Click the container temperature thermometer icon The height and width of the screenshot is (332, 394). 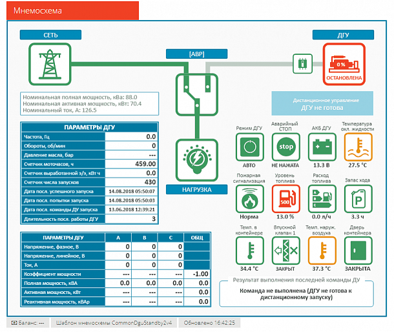tap(249, 251)
